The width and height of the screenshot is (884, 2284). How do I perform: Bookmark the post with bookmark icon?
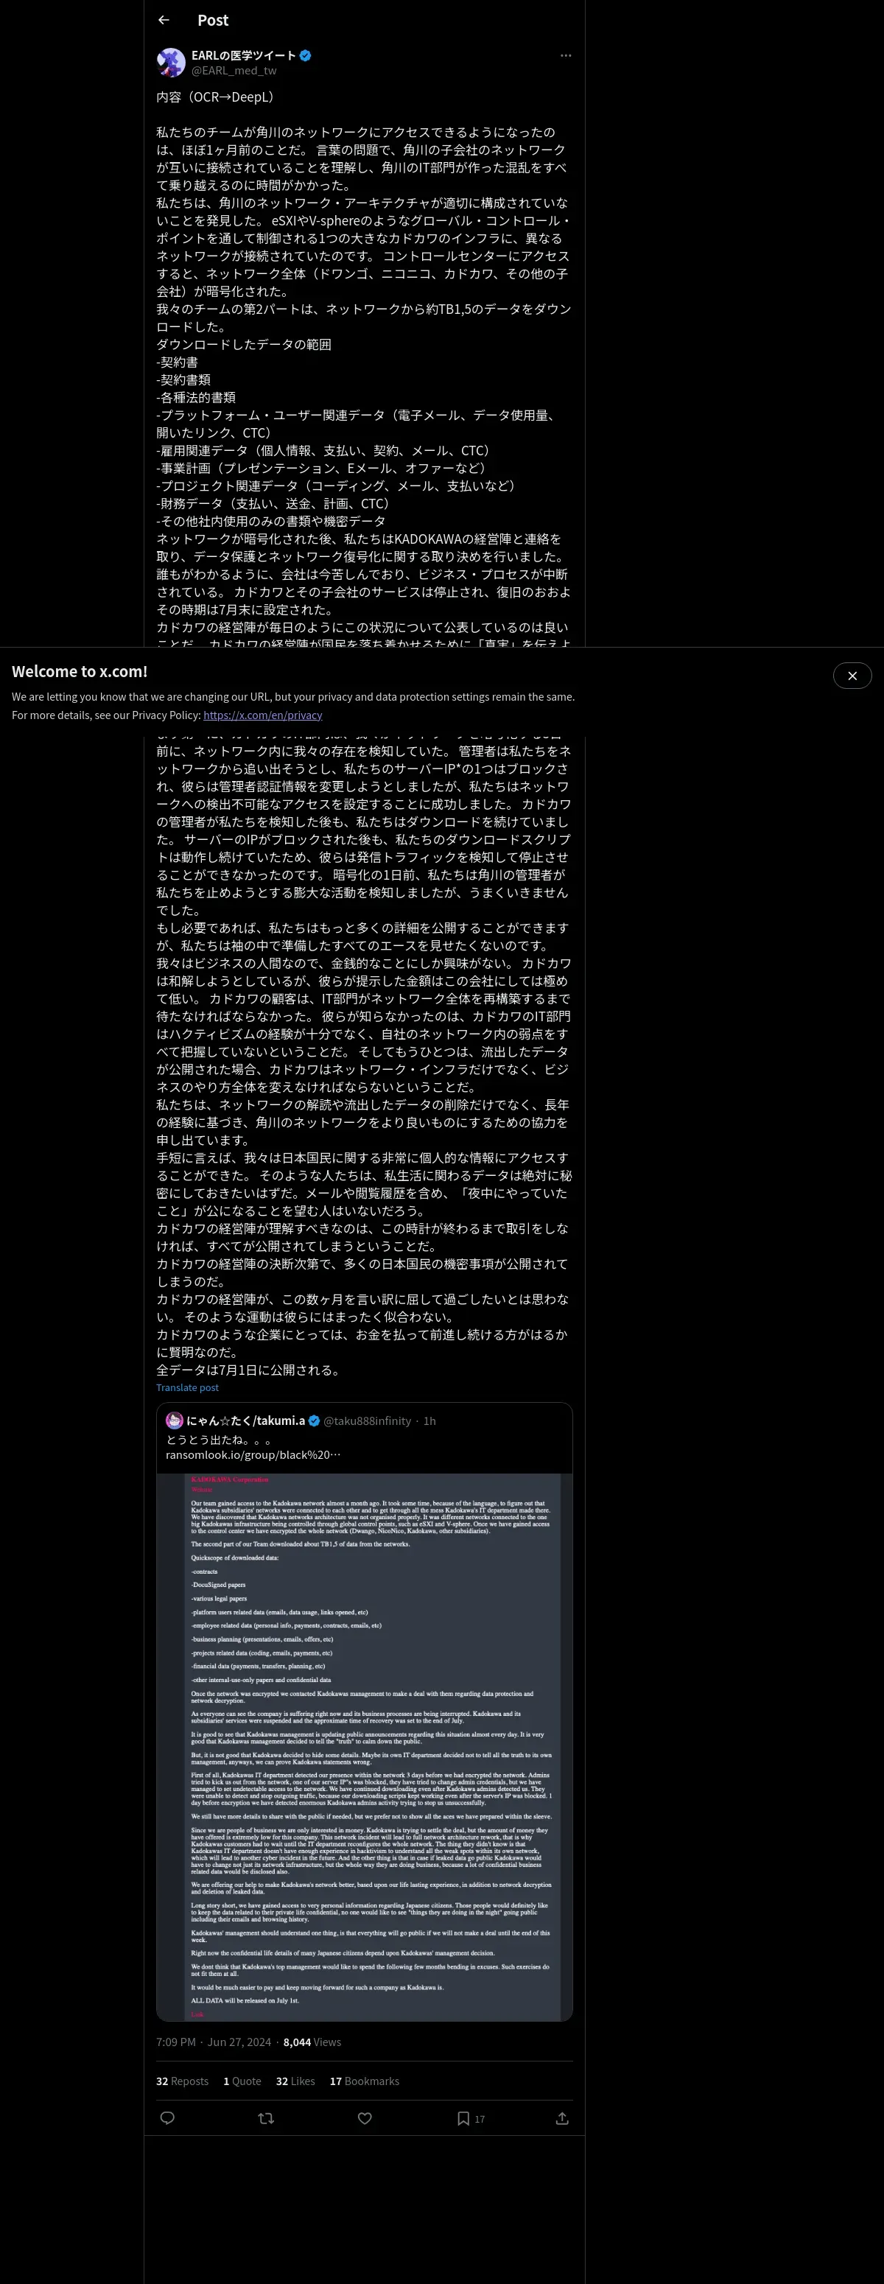pos(463,2118)
